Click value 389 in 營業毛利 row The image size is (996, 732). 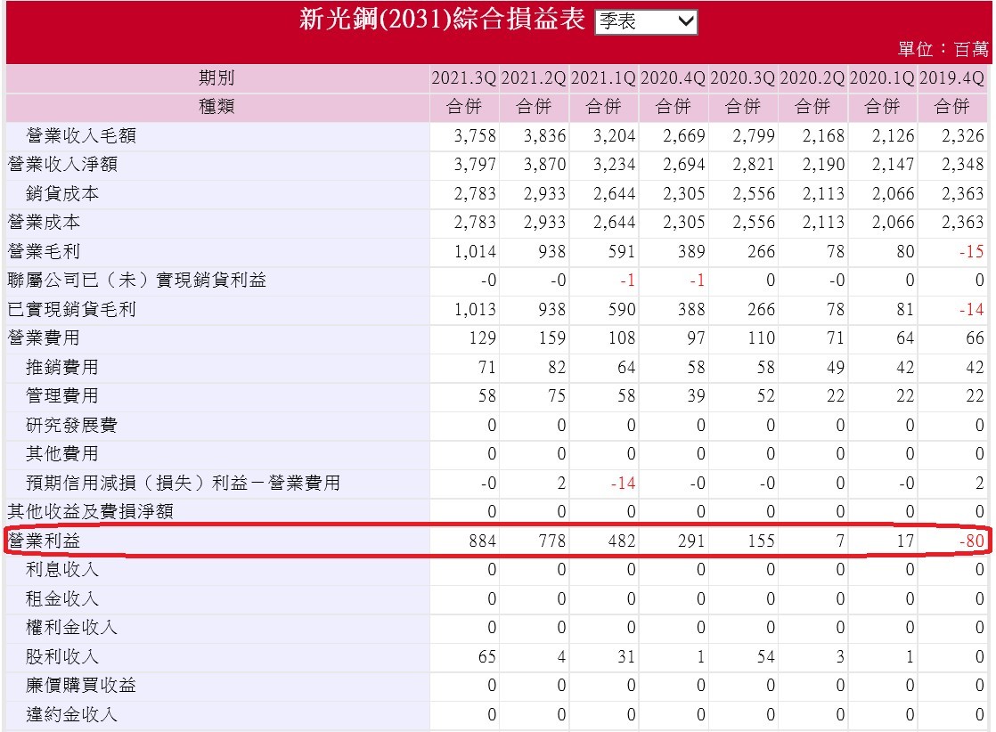click(x=691, y=251)
